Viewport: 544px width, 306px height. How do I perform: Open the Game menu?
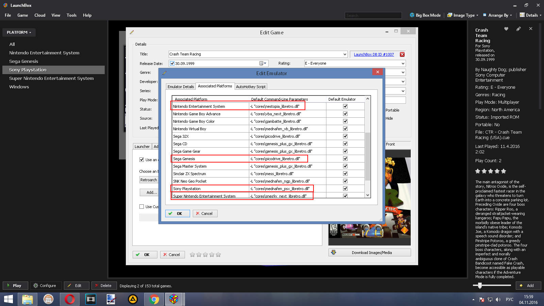[23, 15]
